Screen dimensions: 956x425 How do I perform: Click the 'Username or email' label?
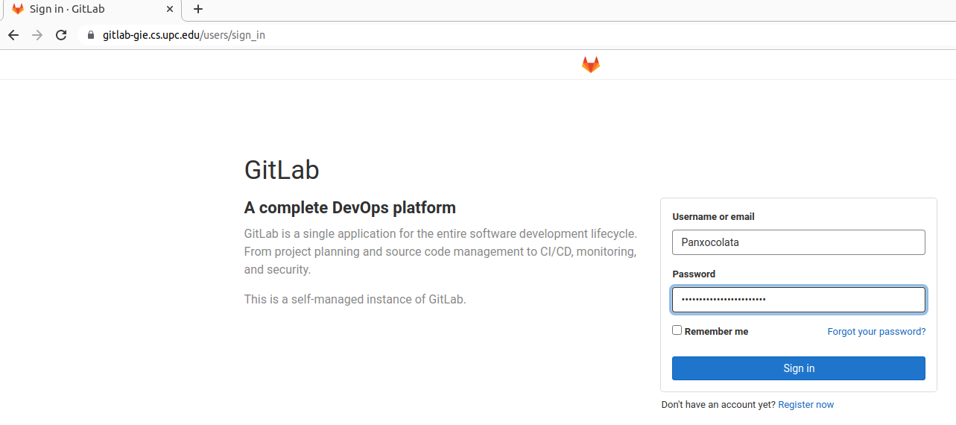(x=713, y=217)
